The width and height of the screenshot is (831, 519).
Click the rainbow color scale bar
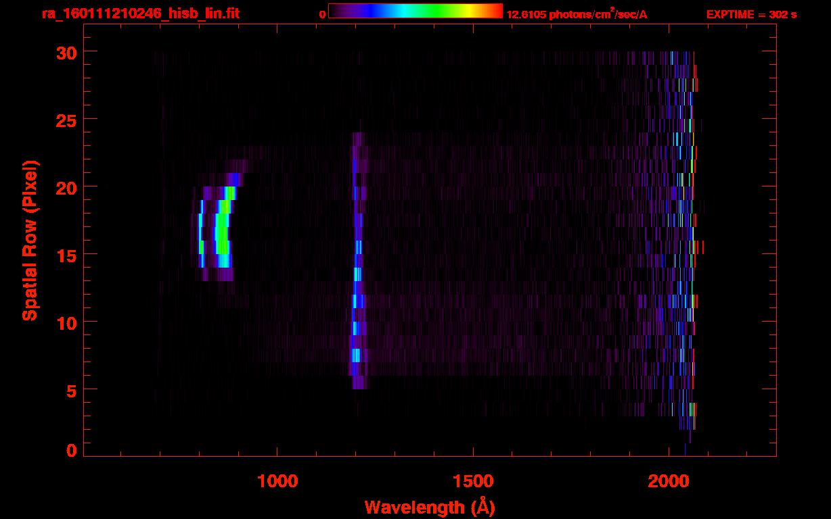[x=415, y=11]
